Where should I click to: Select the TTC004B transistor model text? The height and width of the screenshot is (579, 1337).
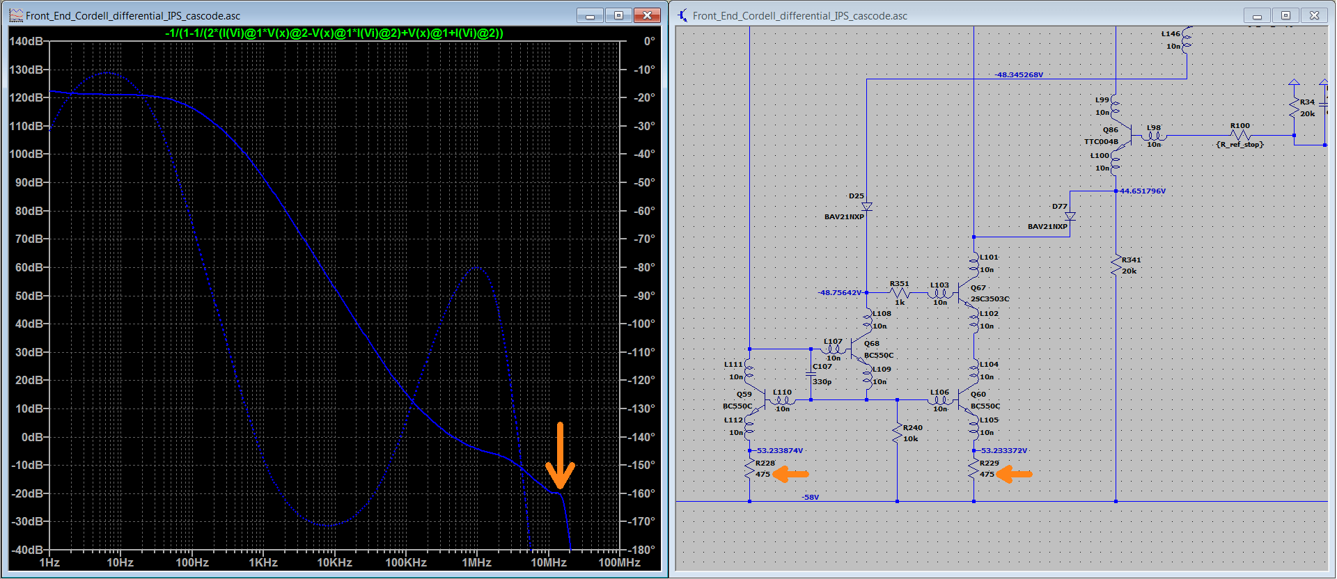pyautogui.click(x=1101, y=141)
